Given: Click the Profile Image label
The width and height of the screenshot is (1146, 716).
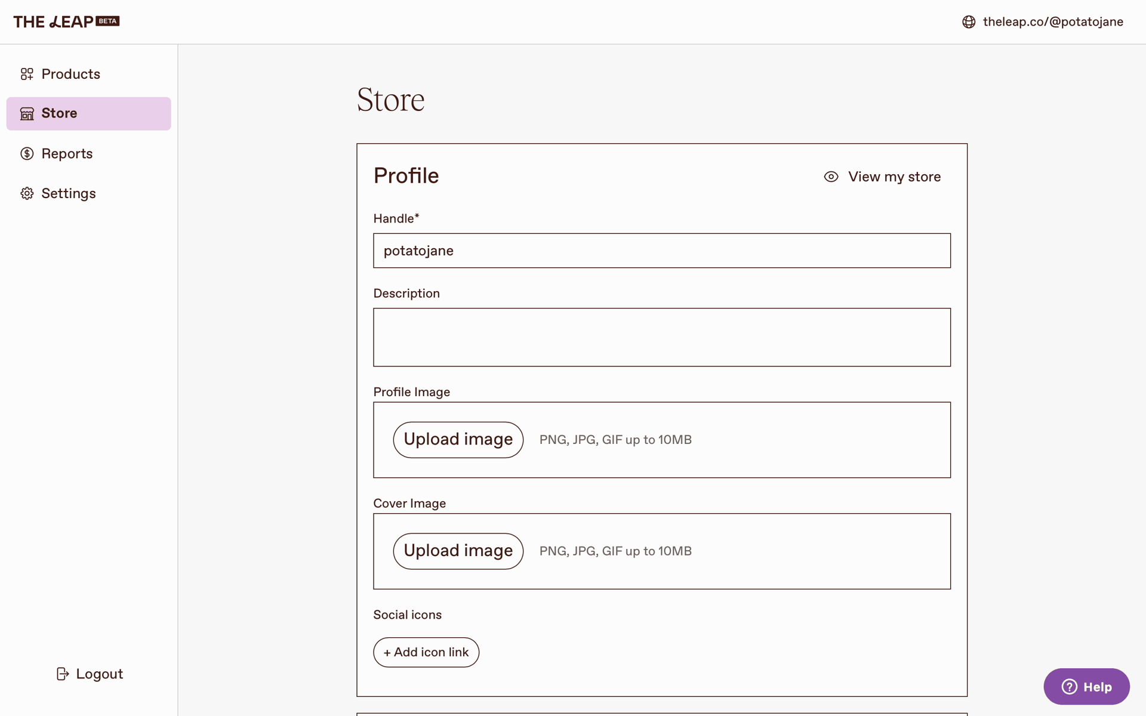Looking at the screenshot, I should (x=412, y=392).
